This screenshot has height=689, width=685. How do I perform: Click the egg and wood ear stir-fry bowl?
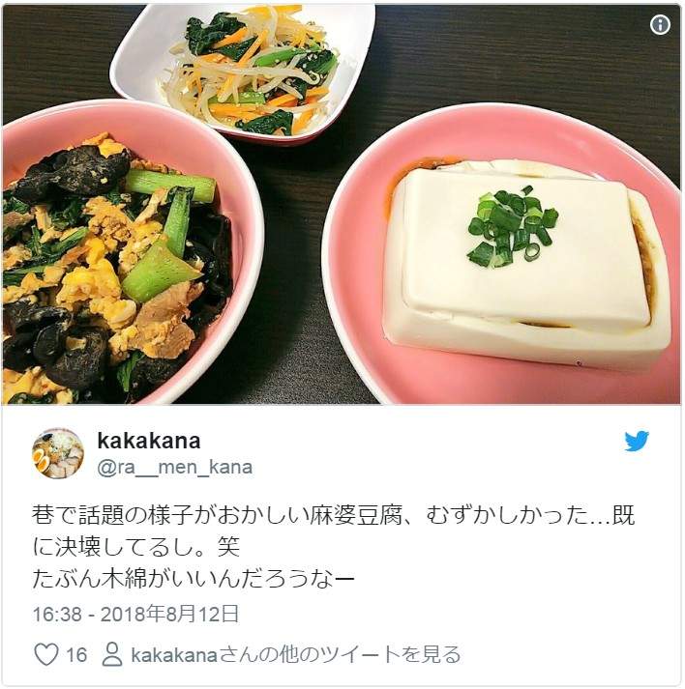119,264
